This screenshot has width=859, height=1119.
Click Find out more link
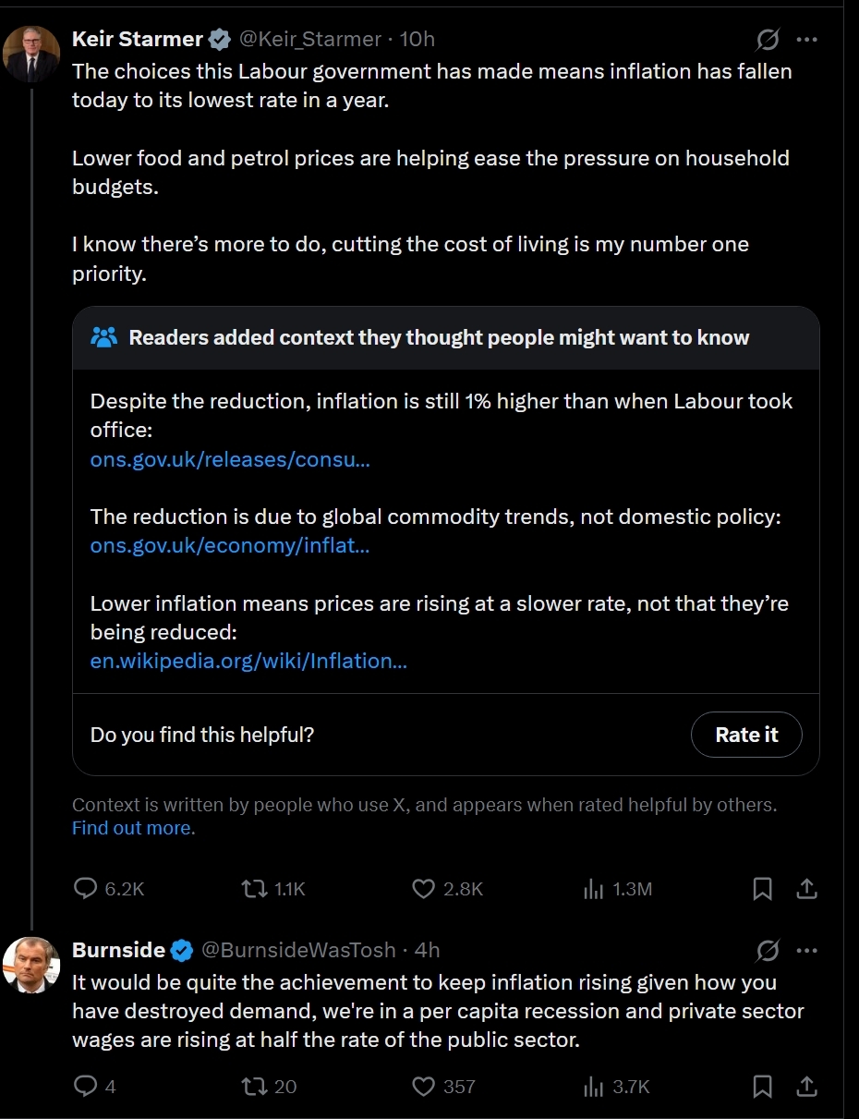(x=133, y=828)
